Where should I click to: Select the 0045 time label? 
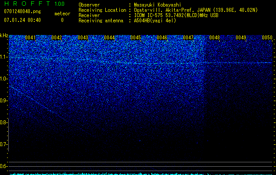click(x=135, y=38)
